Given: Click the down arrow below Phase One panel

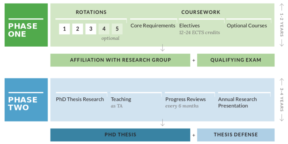Looking at the screenshot, I should [162, 48].
